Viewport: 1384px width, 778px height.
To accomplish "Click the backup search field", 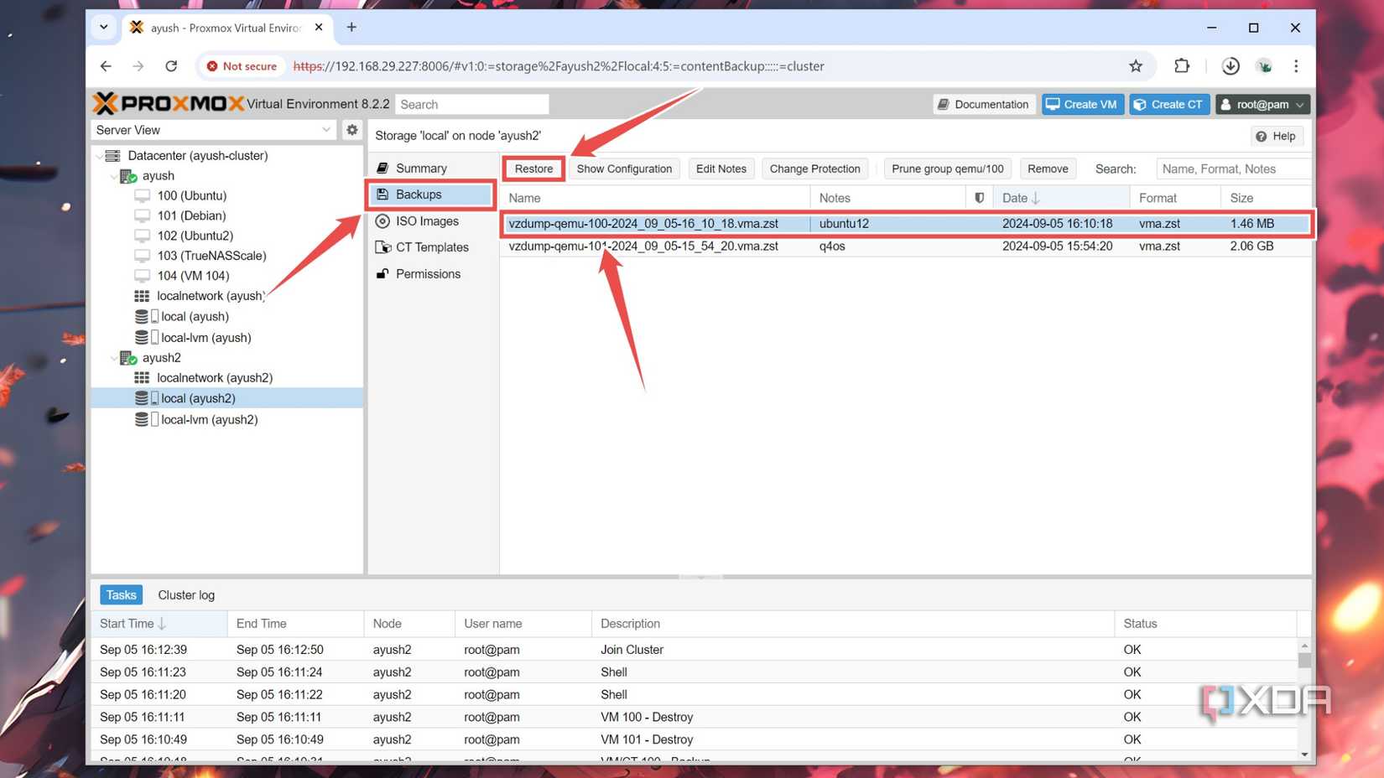I will click(1233, 169).
